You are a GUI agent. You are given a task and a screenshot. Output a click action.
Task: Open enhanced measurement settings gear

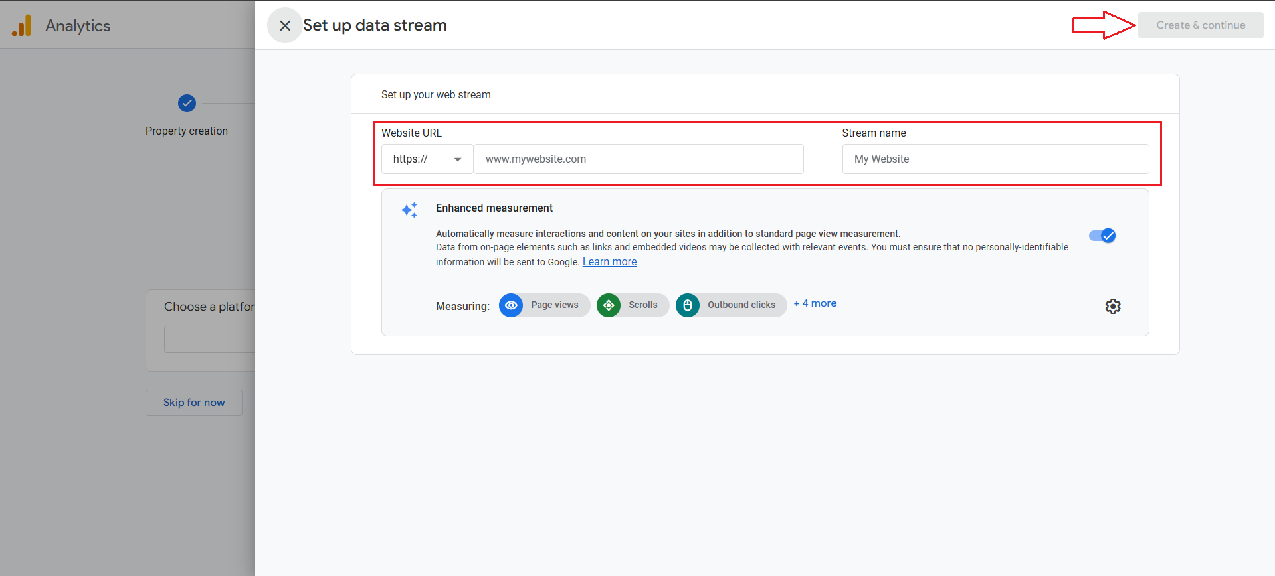tap(1112, 306)
